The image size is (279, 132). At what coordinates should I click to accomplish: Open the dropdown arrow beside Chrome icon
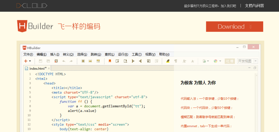220,61
